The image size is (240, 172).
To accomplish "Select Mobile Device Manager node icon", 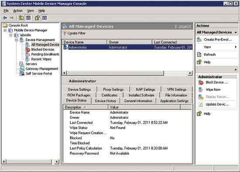I will point(10,30).
